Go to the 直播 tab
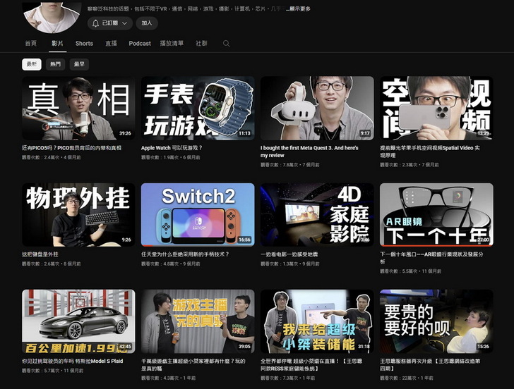This screenshot has height=389, width=514. (111, 44)
